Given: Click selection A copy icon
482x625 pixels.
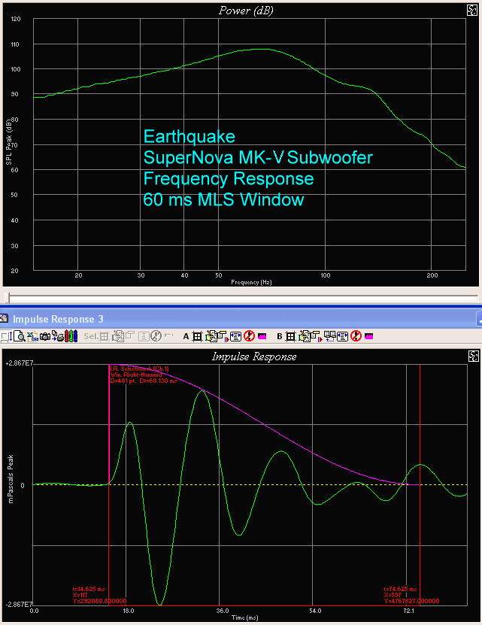Looking at the screenshot, I should click(211, 337).
